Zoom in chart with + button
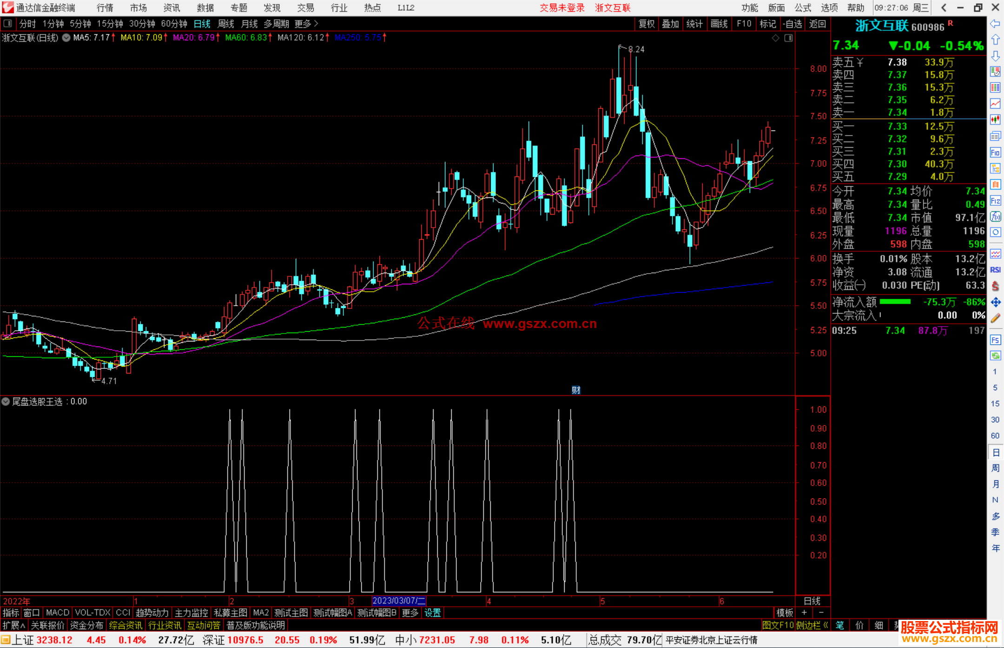This screenshot has width=1004, height=648. tap(804, 613)
